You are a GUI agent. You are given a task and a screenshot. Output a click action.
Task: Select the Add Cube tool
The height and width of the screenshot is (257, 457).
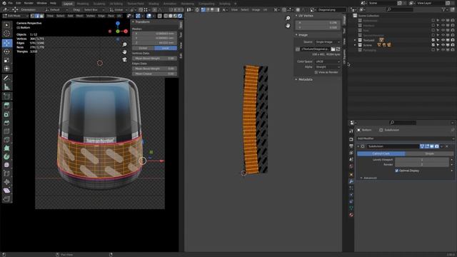pyautogui.click(x=6, y=96)
